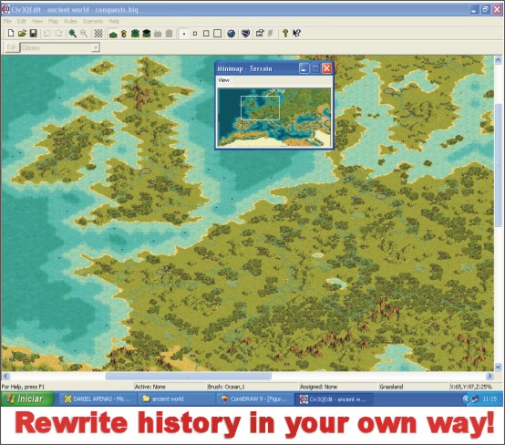Open the Minimap window's View menu
The image size is (505, 445).
[x=224, y=80]
